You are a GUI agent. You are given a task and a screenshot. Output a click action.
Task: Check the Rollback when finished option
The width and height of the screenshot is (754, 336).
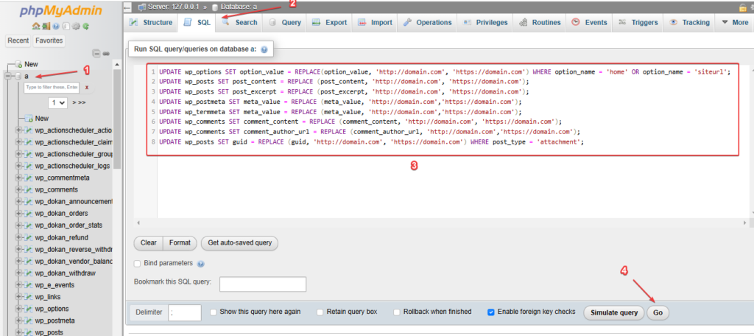[x=397, y=312]
